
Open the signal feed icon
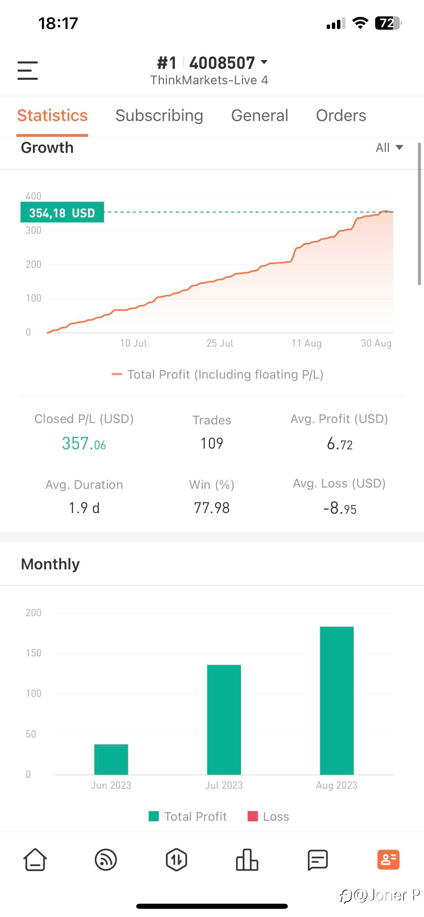tap(106, 860)
